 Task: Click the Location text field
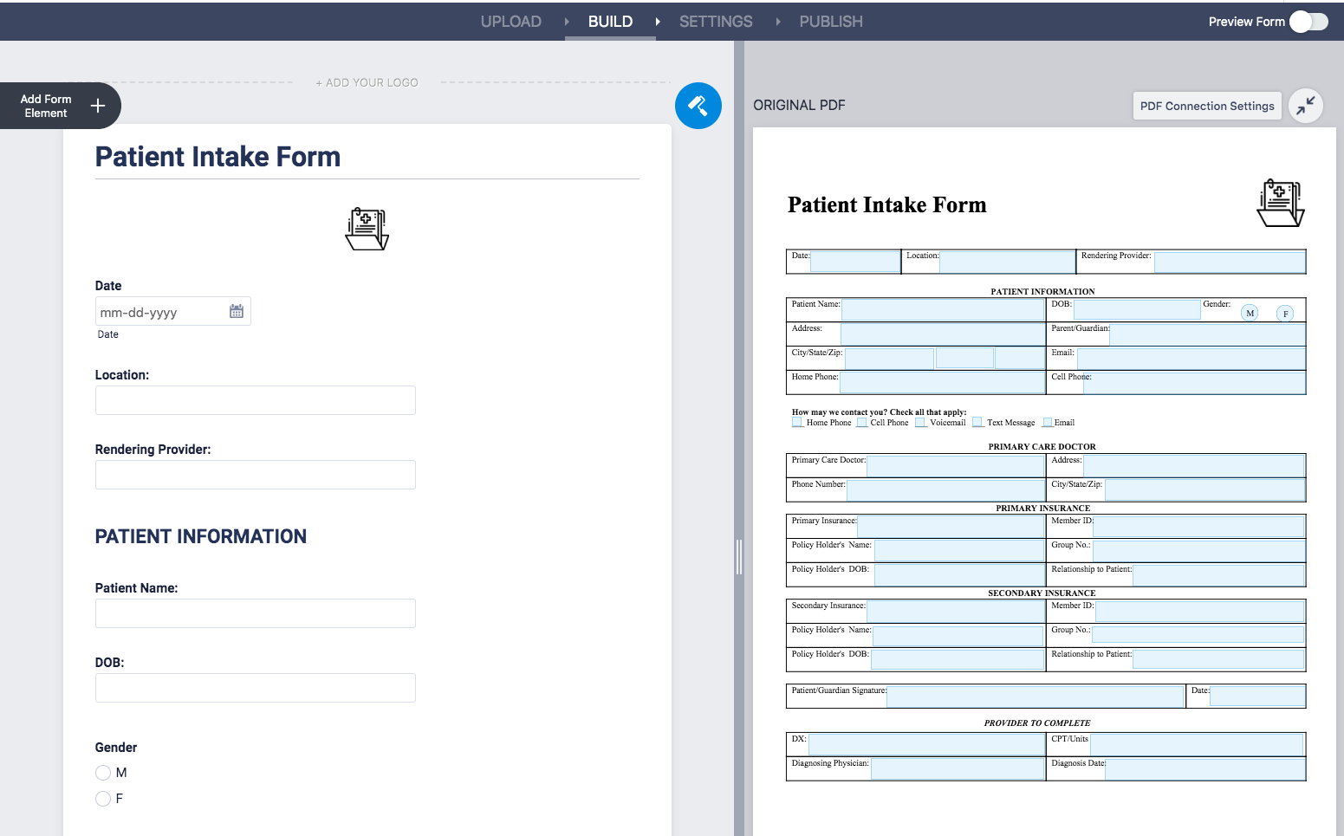[256, 400]
